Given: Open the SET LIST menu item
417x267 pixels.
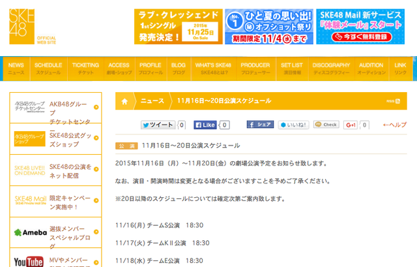Looking at the screenshot, I should (x=292, y=69).
